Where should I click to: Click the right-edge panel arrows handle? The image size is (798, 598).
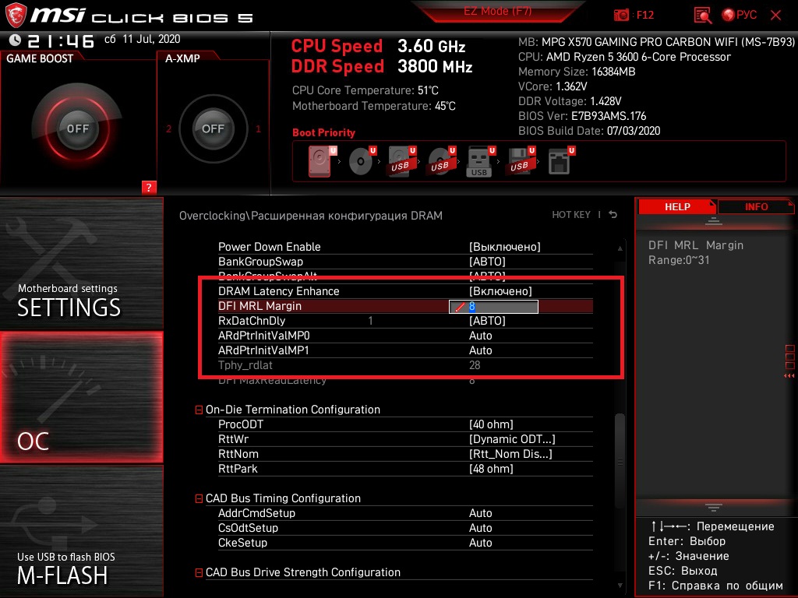(789, 362)
